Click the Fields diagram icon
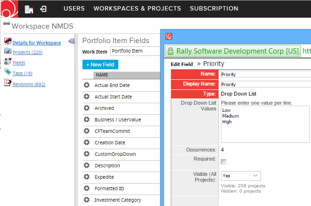Viewport: 311px width, 206px height. [8, 61]
